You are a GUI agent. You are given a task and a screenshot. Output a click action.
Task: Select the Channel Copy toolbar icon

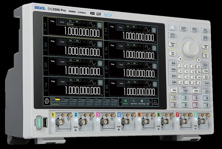(142, 102)
